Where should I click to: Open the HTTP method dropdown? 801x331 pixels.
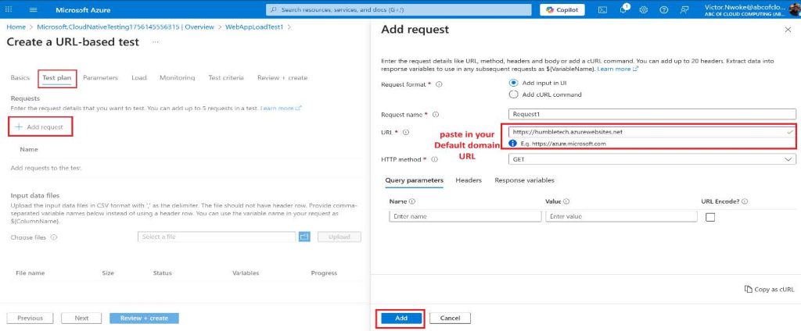[x=652, y=159]
